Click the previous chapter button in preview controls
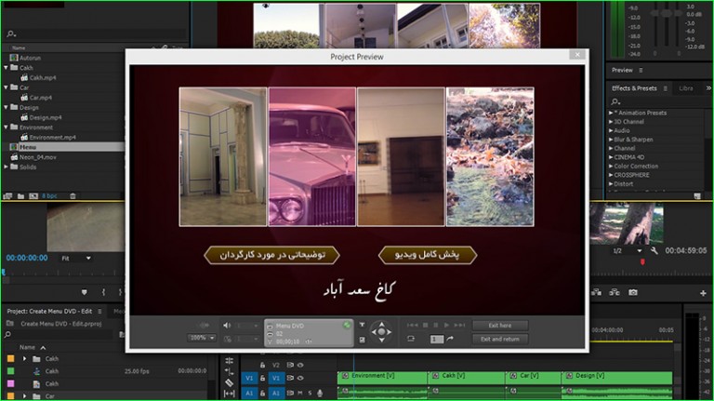This screenshot has height=401, width=714. [413, 325]
